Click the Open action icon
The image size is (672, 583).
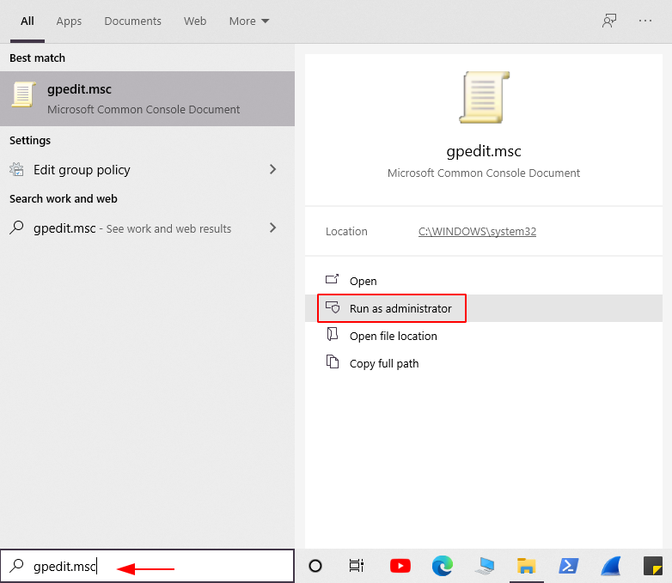(x=333, y=279)
